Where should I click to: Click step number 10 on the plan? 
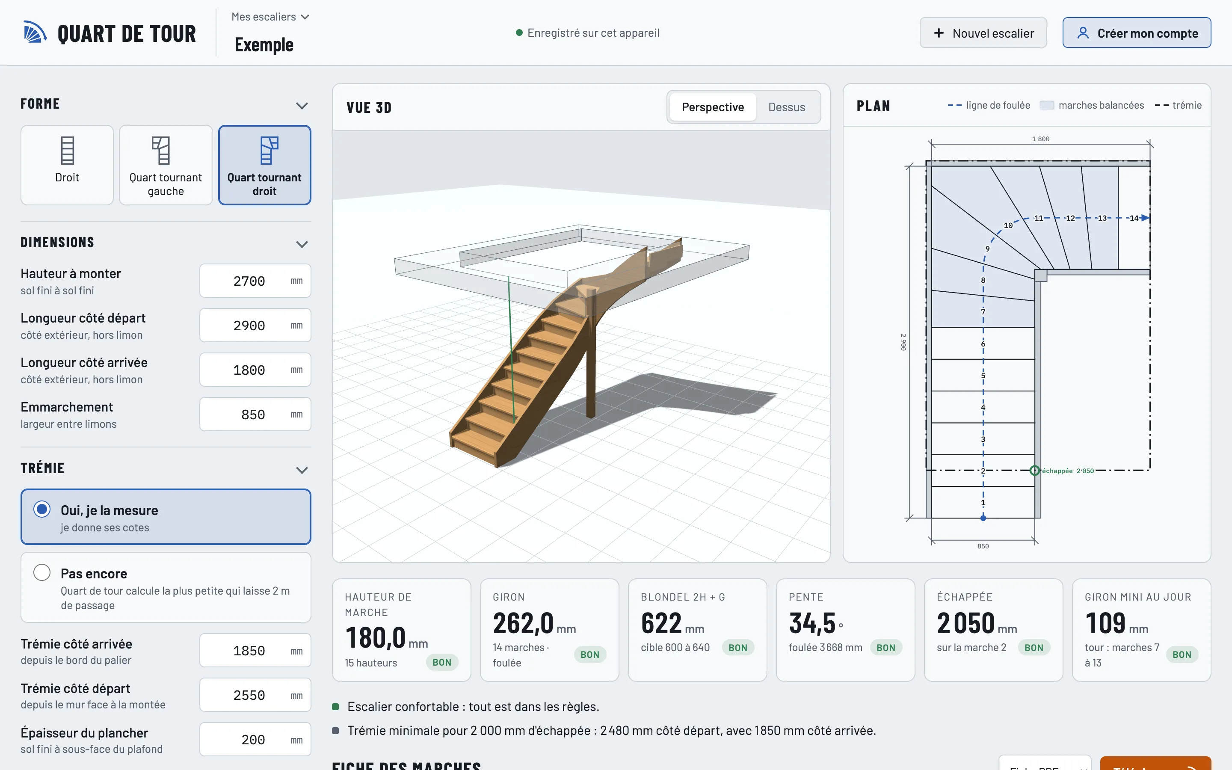point(1008,225)
